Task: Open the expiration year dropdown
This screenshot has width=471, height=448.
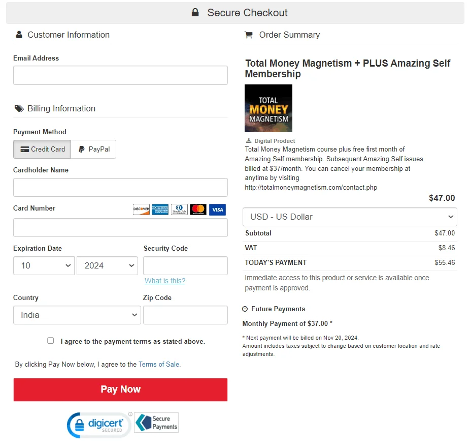Action: 107,265
